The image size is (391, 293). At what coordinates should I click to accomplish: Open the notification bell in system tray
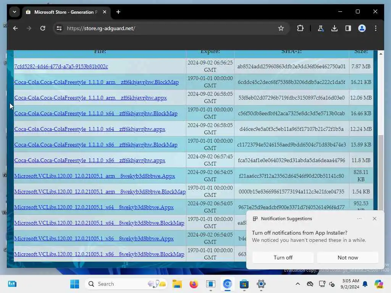click(365, 284)
